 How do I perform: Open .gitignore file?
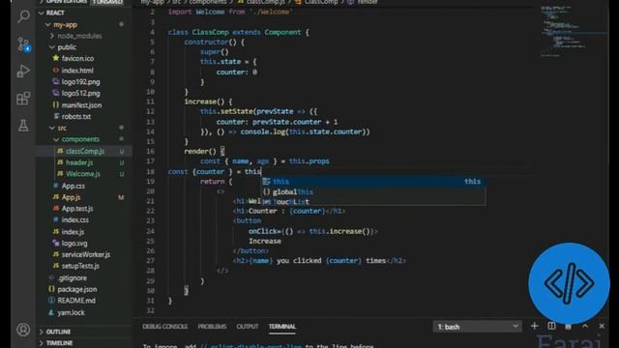(x=72, y=278)
